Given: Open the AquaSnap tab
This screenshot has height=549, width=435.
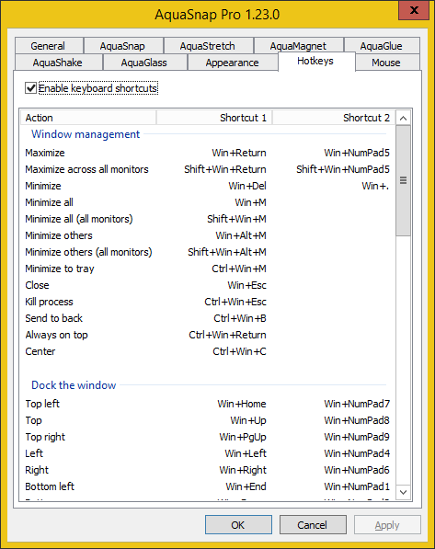Looking at the screenshot, I should (123, 46).
